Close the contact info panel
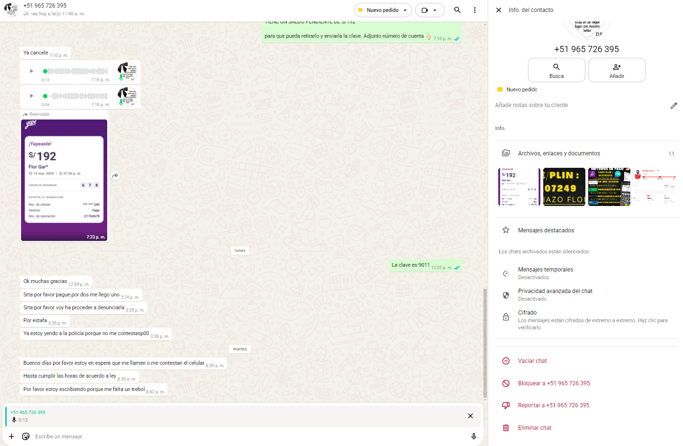The height and width of the screenshot is (446, 683). 499,10
